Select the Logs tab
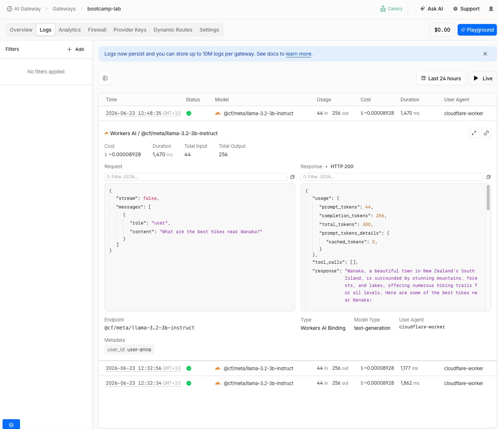The image size is (498, 429). (x=45, y=30)
